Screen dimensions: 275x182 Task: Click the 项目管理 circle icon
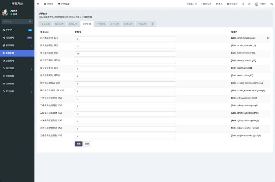4,76
